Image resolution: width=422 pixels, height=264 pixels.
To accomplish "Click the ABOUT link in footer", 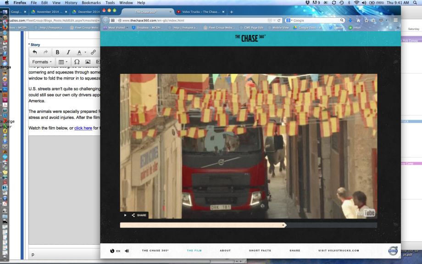I will click(x=225, y=251).
